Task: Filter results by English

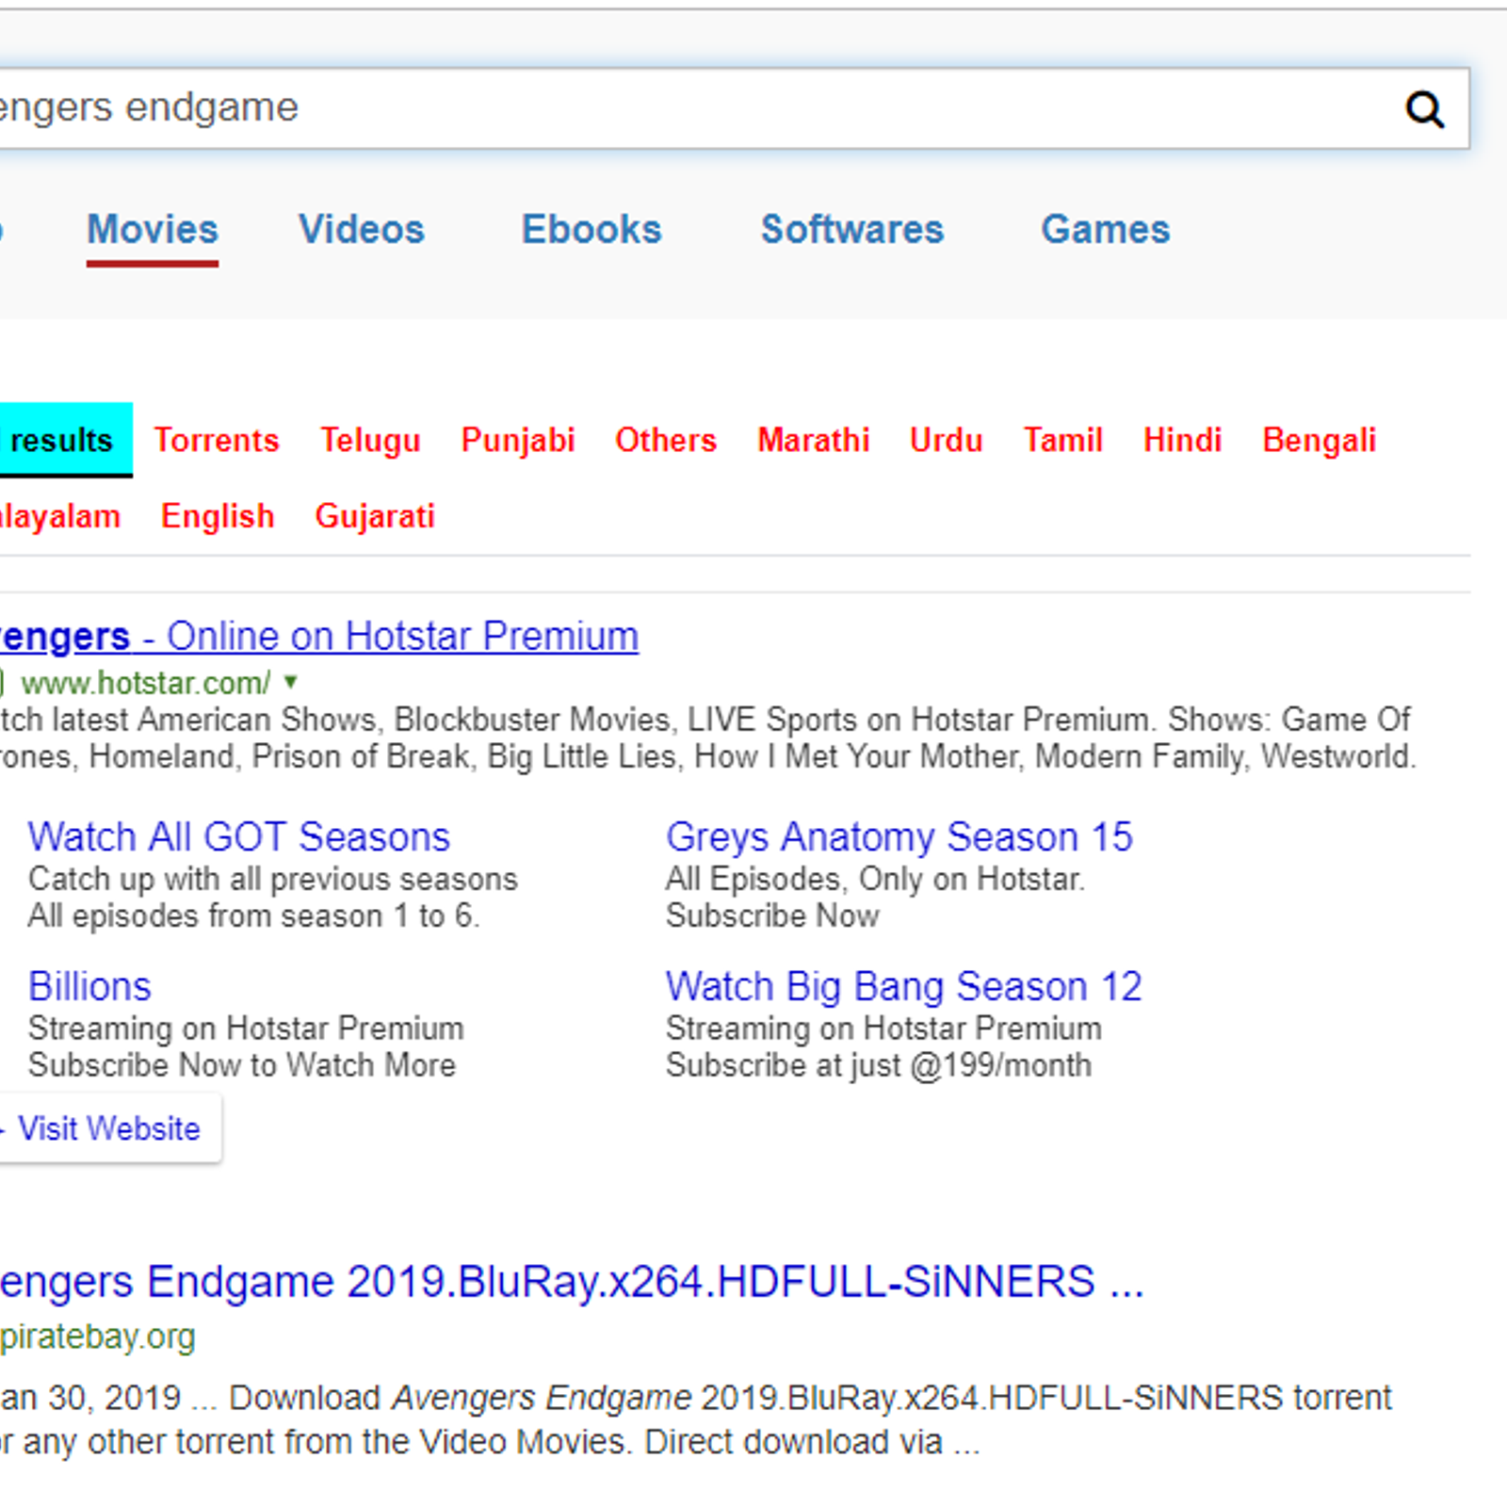Action: click(218, 516)
